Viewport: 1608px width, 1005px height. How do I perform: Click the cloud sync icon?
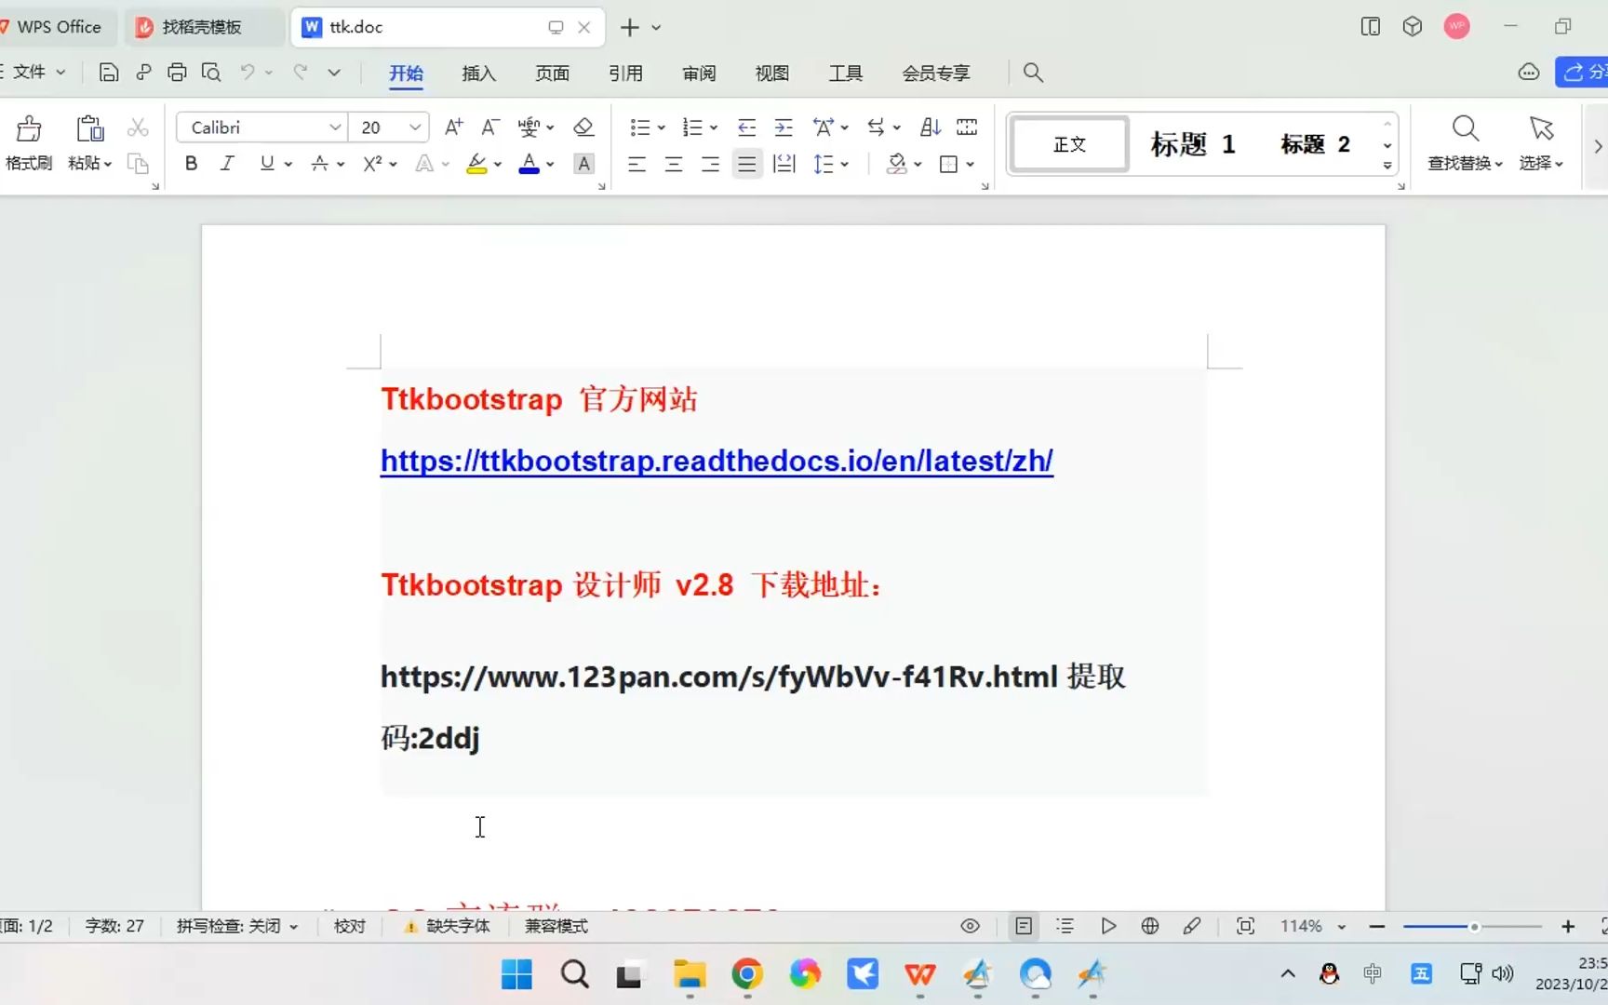pos(1528,73)
